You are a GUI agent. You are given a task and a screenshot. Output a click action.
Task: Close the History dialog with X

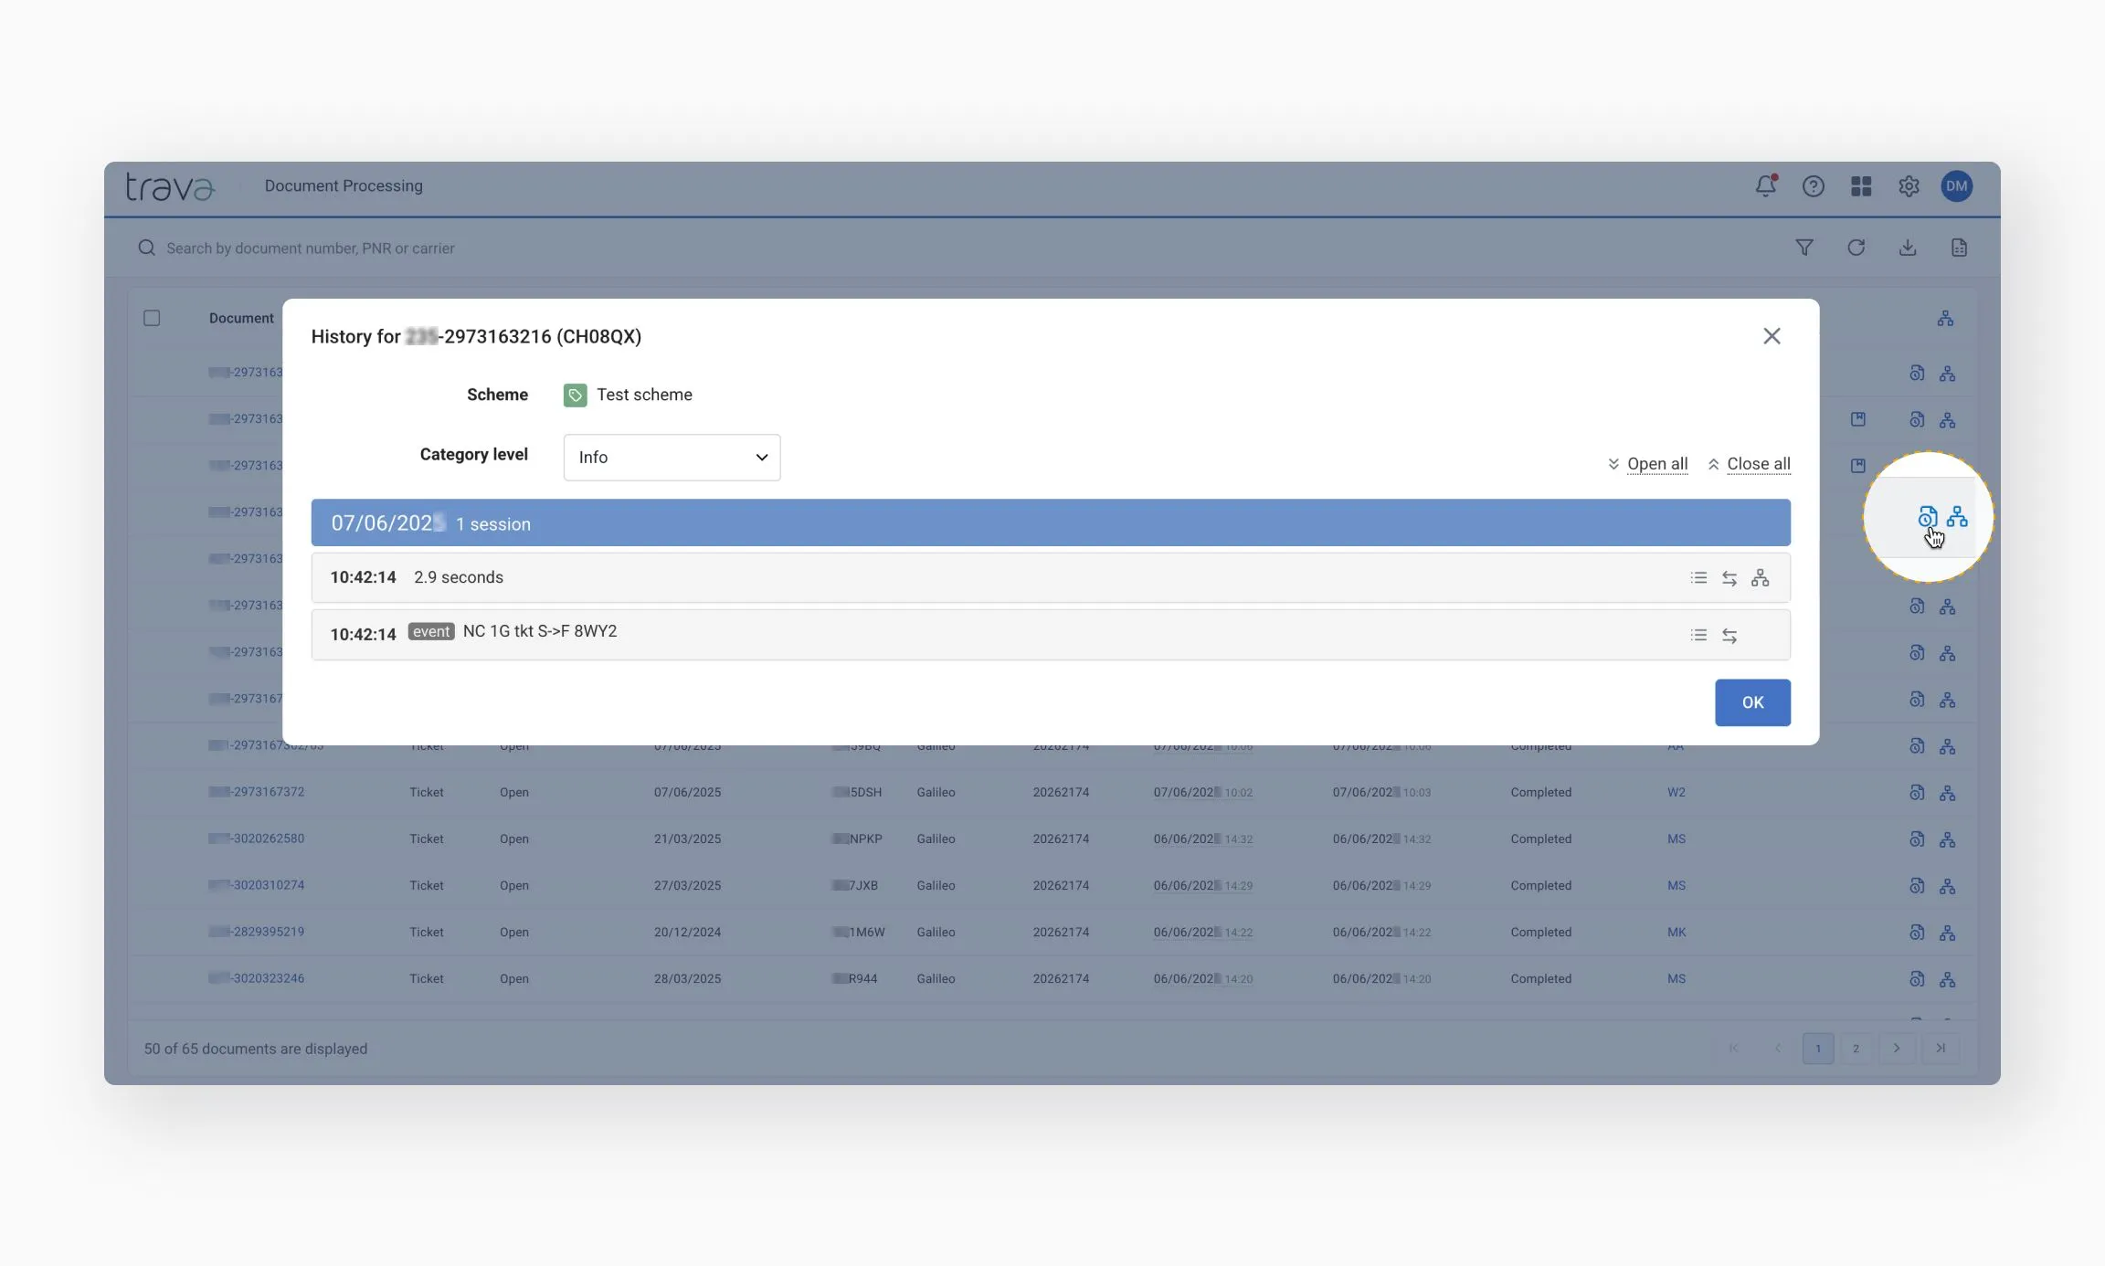point(1772,336)
